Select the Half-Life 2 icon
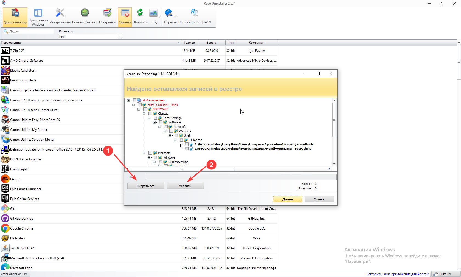461x277 pixels. 5,238
